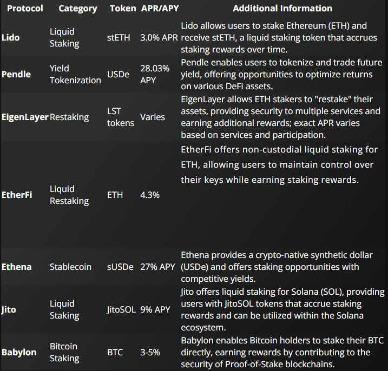Viewport: 388px width, 371px height.
Task: Select the Pendle protocol name
Action: 16,74
